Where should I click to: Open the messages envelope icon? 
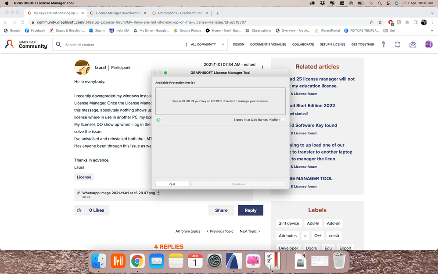pos(413,44)
